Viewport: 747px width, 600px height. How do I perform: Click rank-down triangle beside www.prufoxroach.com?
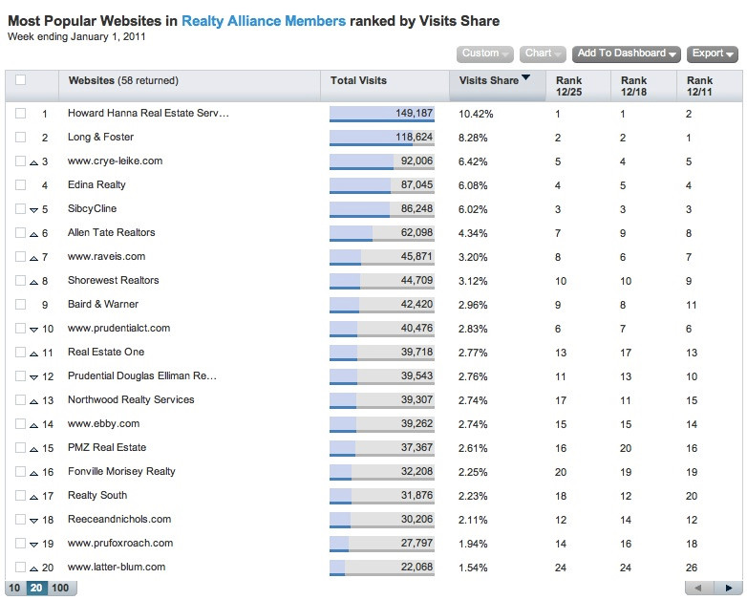pyautogui.click(x=33, y=545)
